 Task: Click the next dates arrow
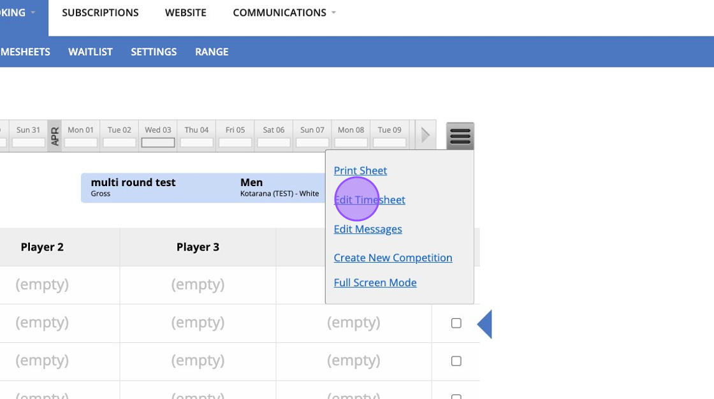pos(425,135)
